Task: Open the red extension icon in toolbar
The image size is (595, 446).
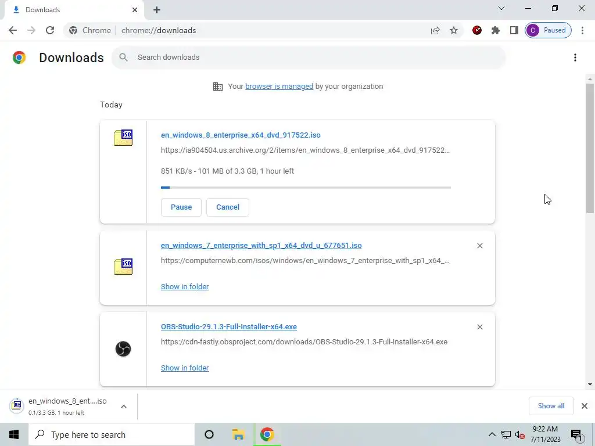Action: pyautogui.click(x=477, y=30)
